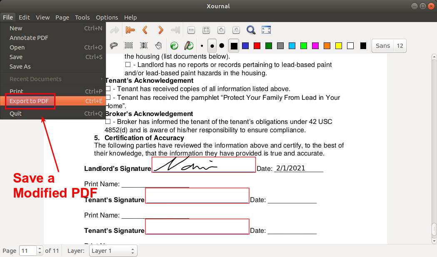
Task: Pick the yellow color swatch
Action: [339, 46]
